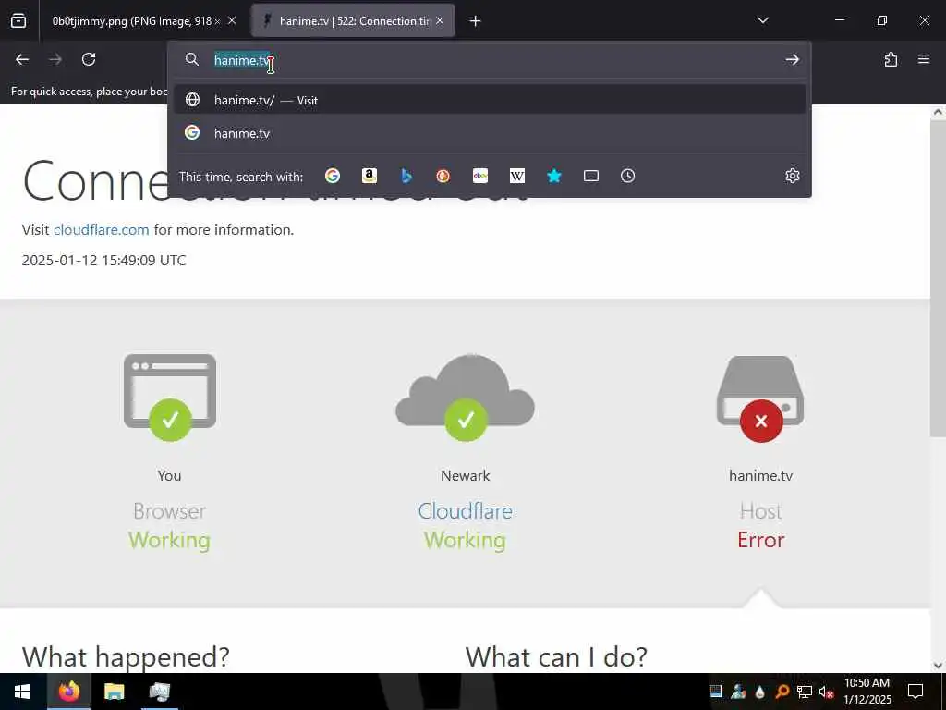Click the magnifier tray icon
Image resolution: width=946 pixels, height=710 pixels.
(x=782, y=692)
